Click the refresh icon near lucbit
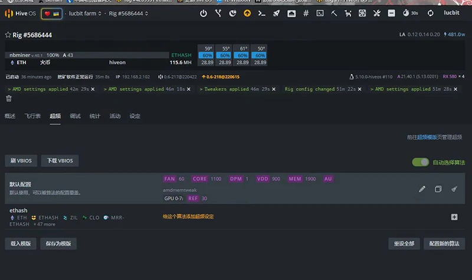472x280 pixels. pos(431,13)
